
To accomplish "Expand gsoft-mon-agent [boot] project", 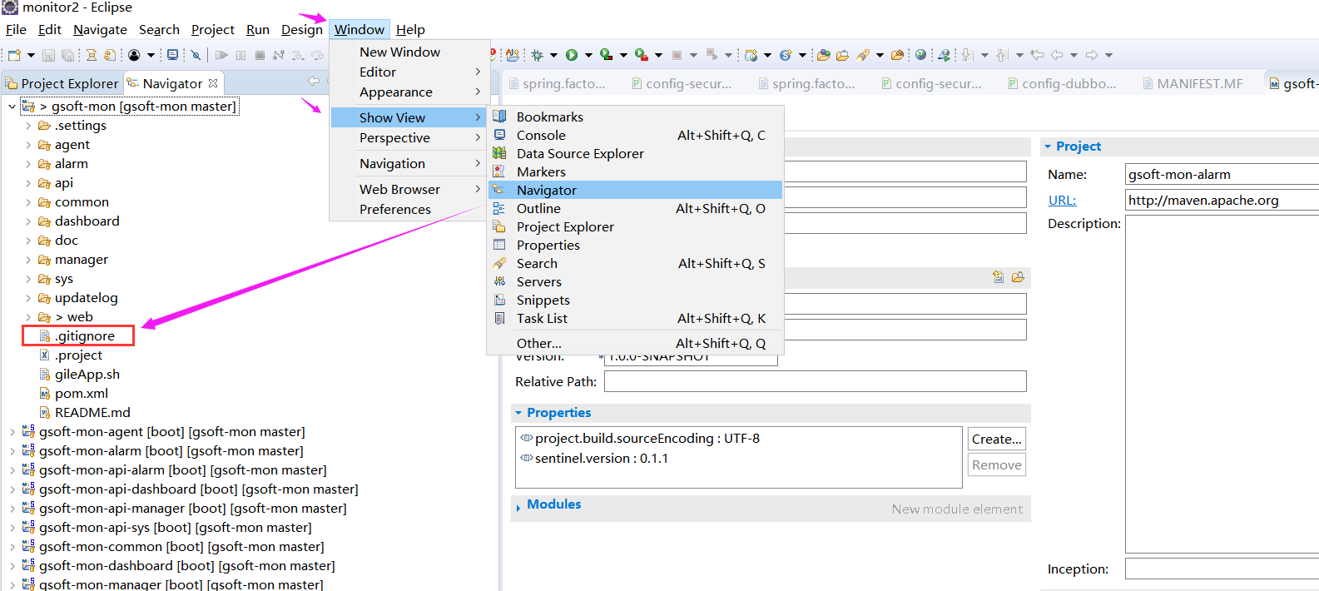I will click(x=12, y=432).
